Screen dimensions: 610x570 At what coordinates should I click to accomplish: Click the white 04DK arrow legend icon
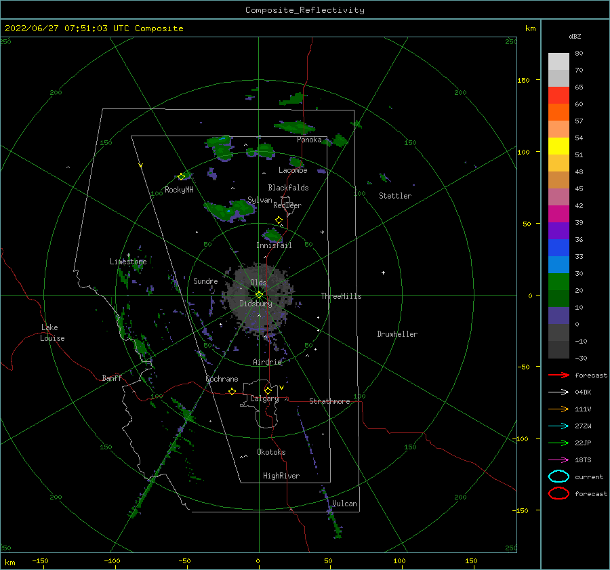(x=558, y=392)
